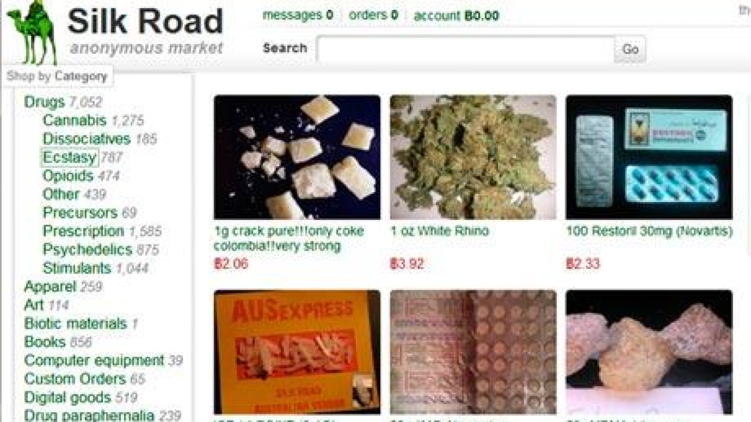Viewport: 751px width, 422px height.
Task: Open the Other subcategory link
Action: tap(61, 194)
